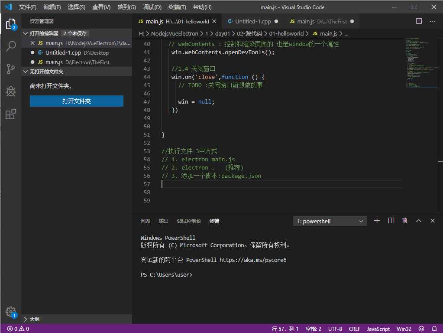The image size is (443, 333).
Task: Open the 帮助(H) menu
Action: [202, 7]
